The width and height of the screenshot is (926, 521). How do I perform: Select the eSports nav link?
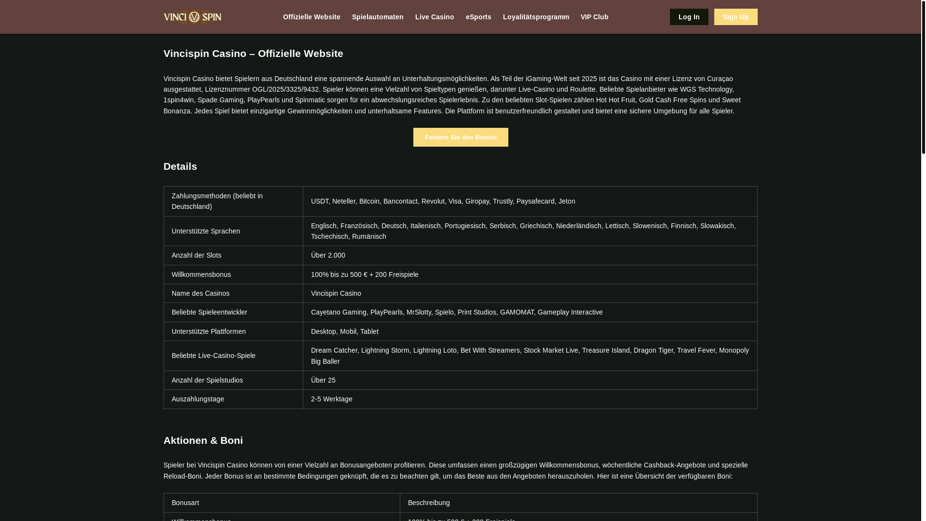tap(478, 17)
